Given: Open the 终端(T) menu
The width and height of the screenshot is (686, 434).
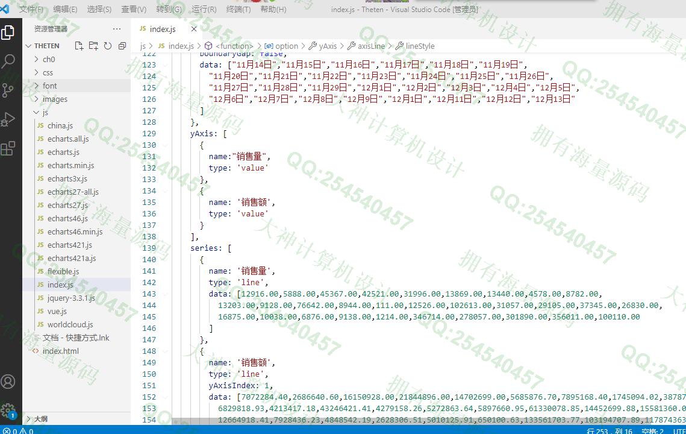Looking at the screenshot, I should coord(239,9).
